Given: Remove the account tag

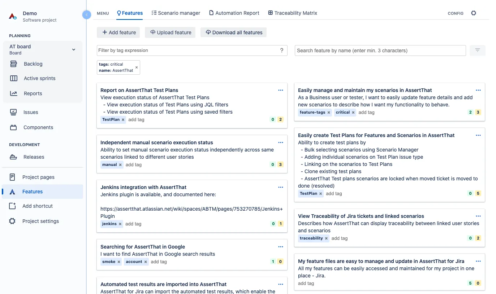Looking at the screenshot, I should pos(146,262).
